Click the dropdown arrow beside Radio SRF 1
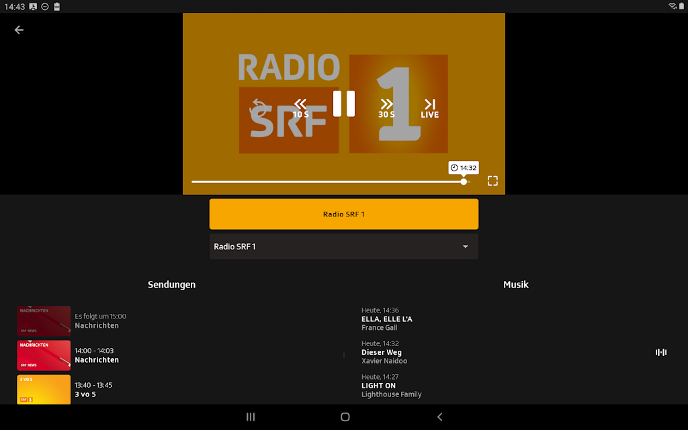 click(466, 247)
